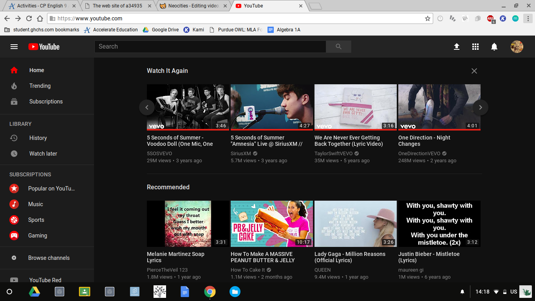Click the Trending flame icon
The width and height of the screenshot is (535, 301).
click(x=14, y=86)
